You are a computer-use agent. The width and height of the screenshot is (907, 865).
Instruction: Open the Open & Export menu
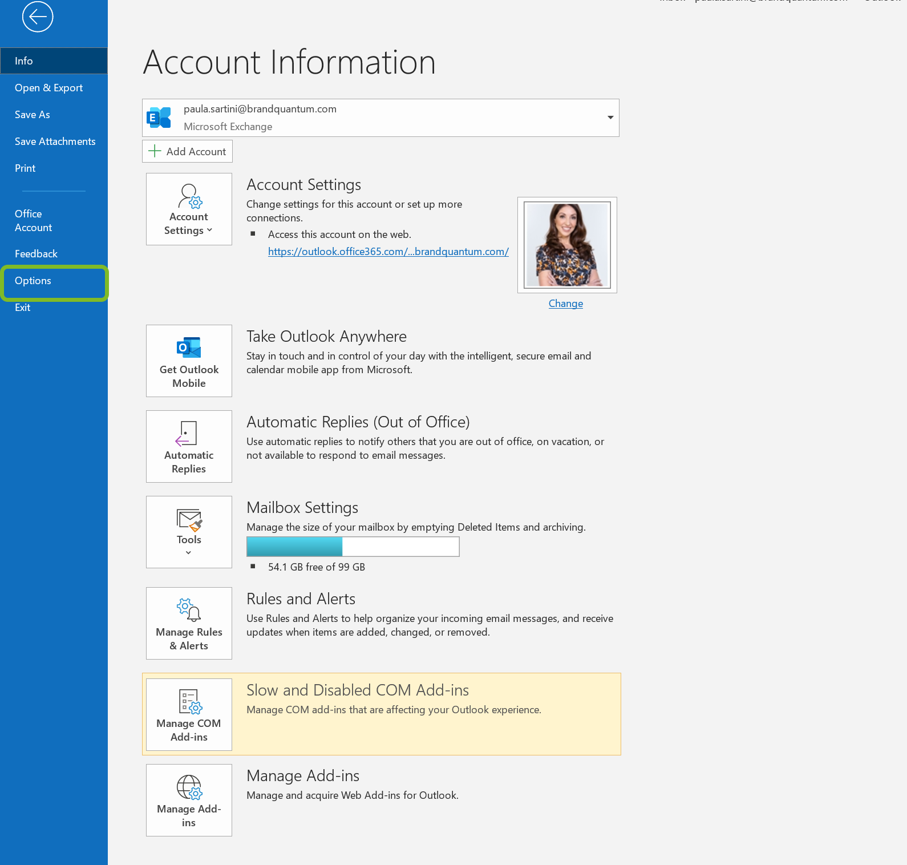click(x=54, y=88)
